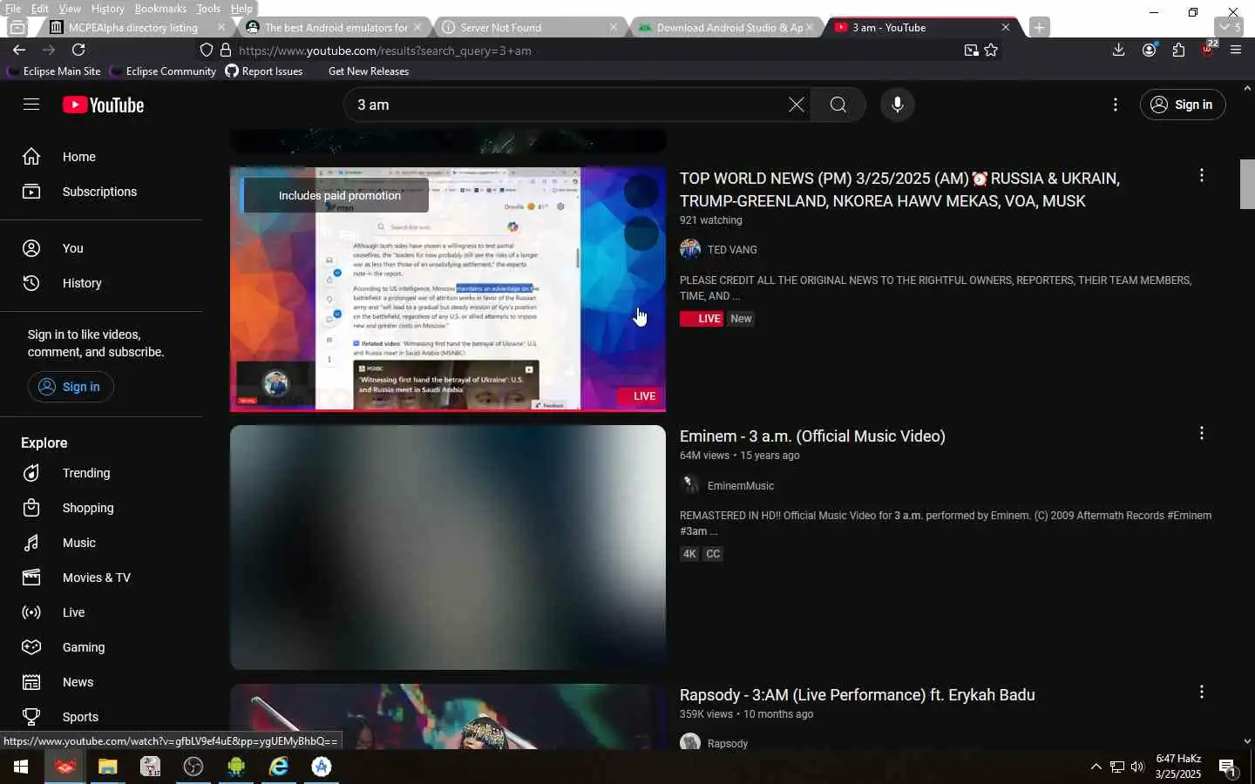Switch to Server Not Found tab
1255x784 pixels.
(530, 27)
